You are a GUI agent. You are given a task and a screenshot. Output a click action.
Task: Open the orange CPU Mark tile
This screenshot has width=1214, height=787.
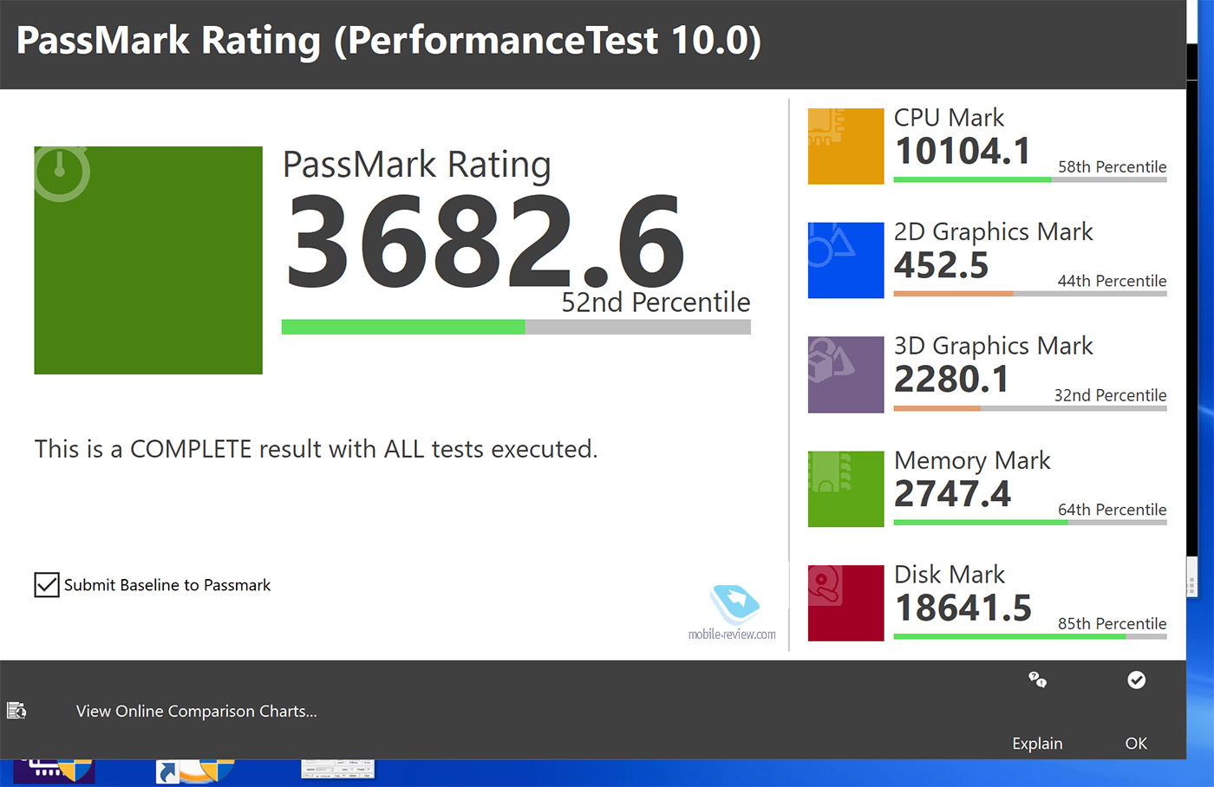tap(845, 146)
